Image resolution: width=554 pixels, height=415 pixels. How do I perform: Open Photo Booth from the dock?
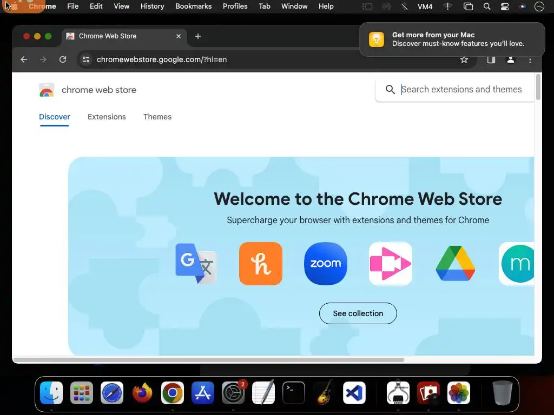pyautogui.click(x=428, y=393)
